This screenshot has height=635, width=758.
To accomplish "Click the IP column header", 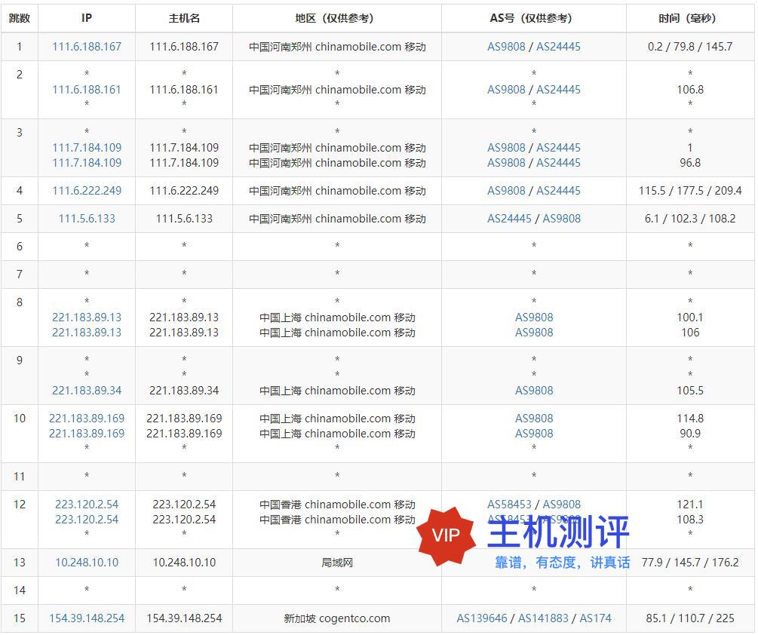I will [x=87, y=18].
